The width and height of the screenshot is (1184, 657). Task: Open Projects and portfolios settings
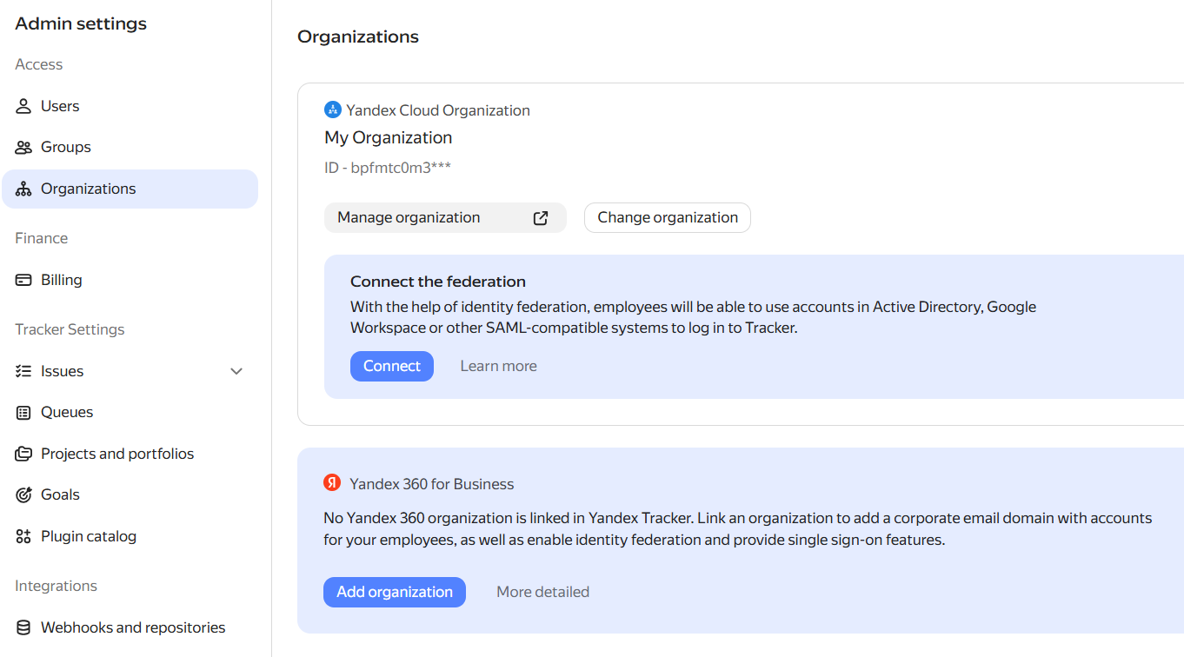coord(130,454)
